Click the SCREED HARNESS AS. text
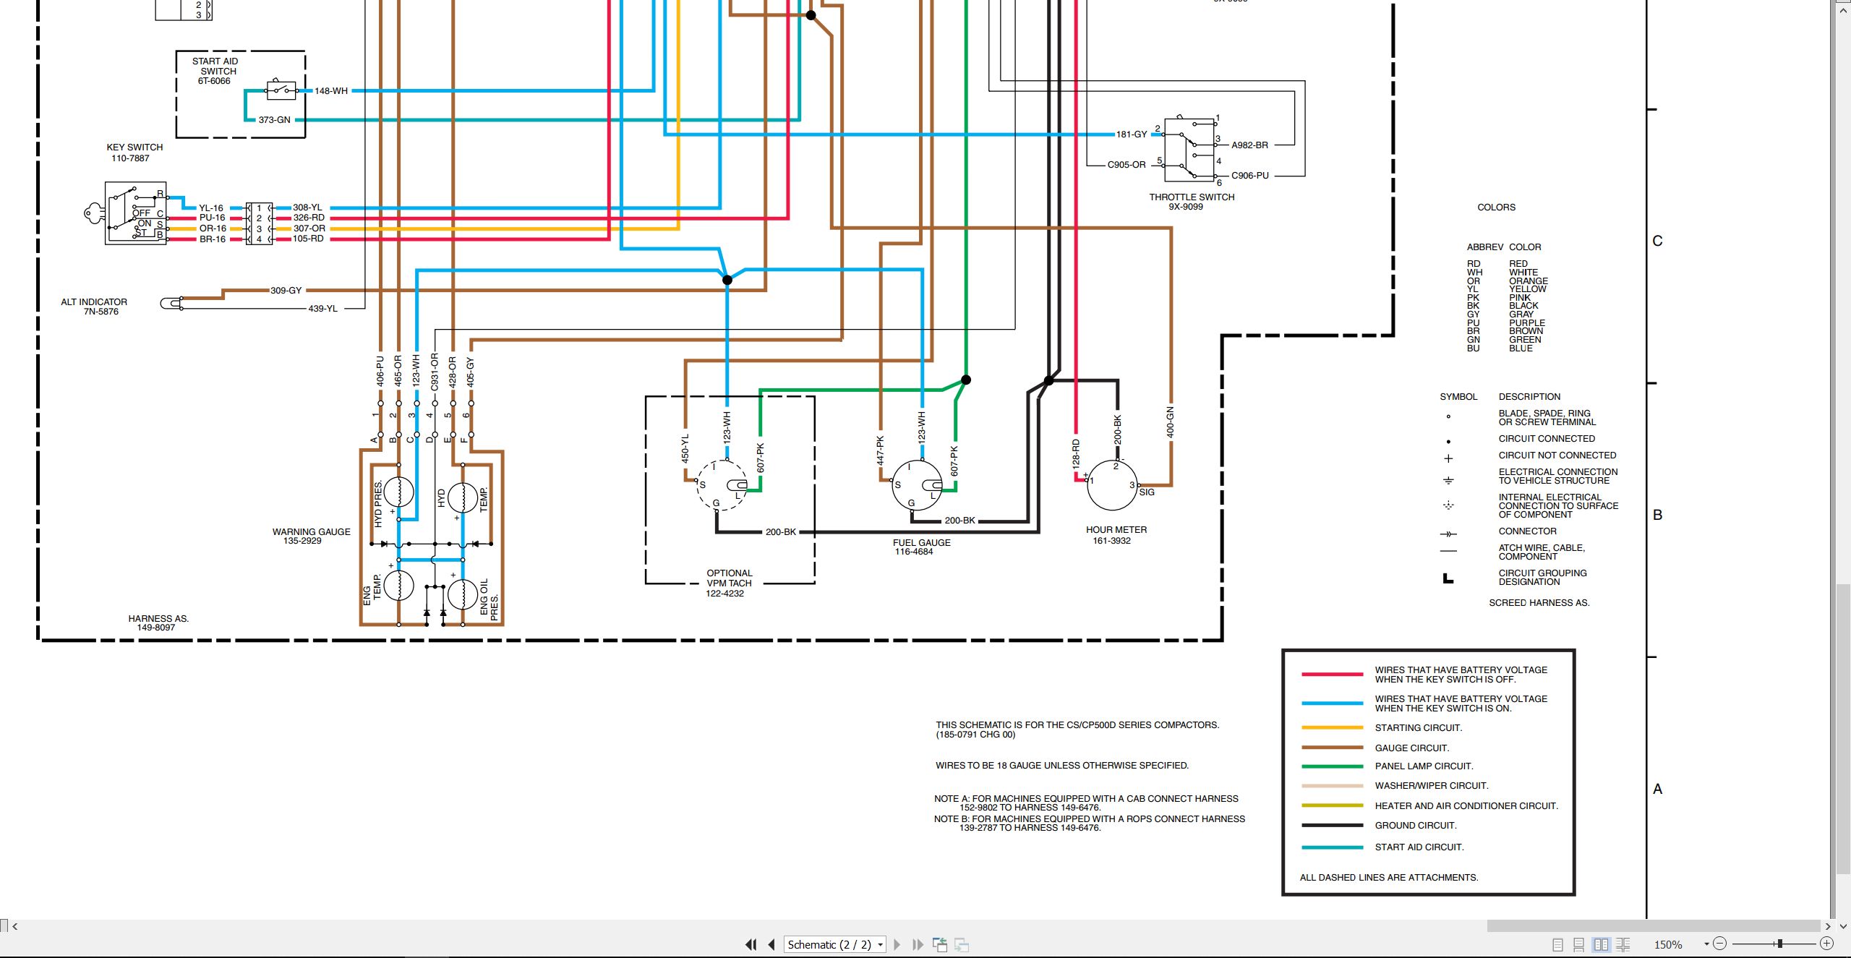The width and height of the screenshot is (1851, 958). tap(1539, 603)
